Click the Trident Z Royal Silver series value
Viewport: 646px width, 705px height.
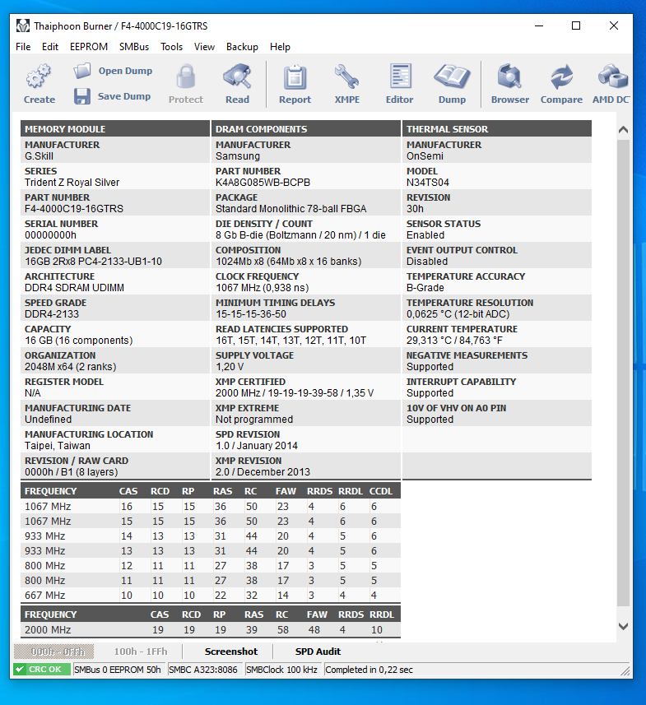point(72,182)
